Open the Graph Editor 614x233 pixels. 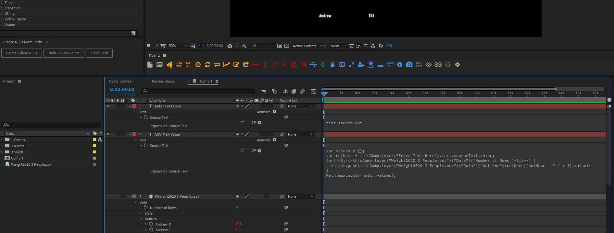(313, 92)
